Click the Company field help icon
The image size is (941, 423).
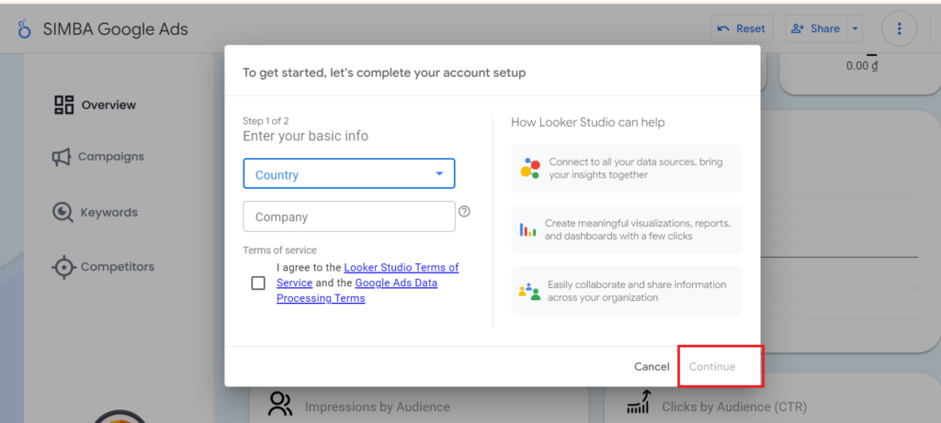464,211
